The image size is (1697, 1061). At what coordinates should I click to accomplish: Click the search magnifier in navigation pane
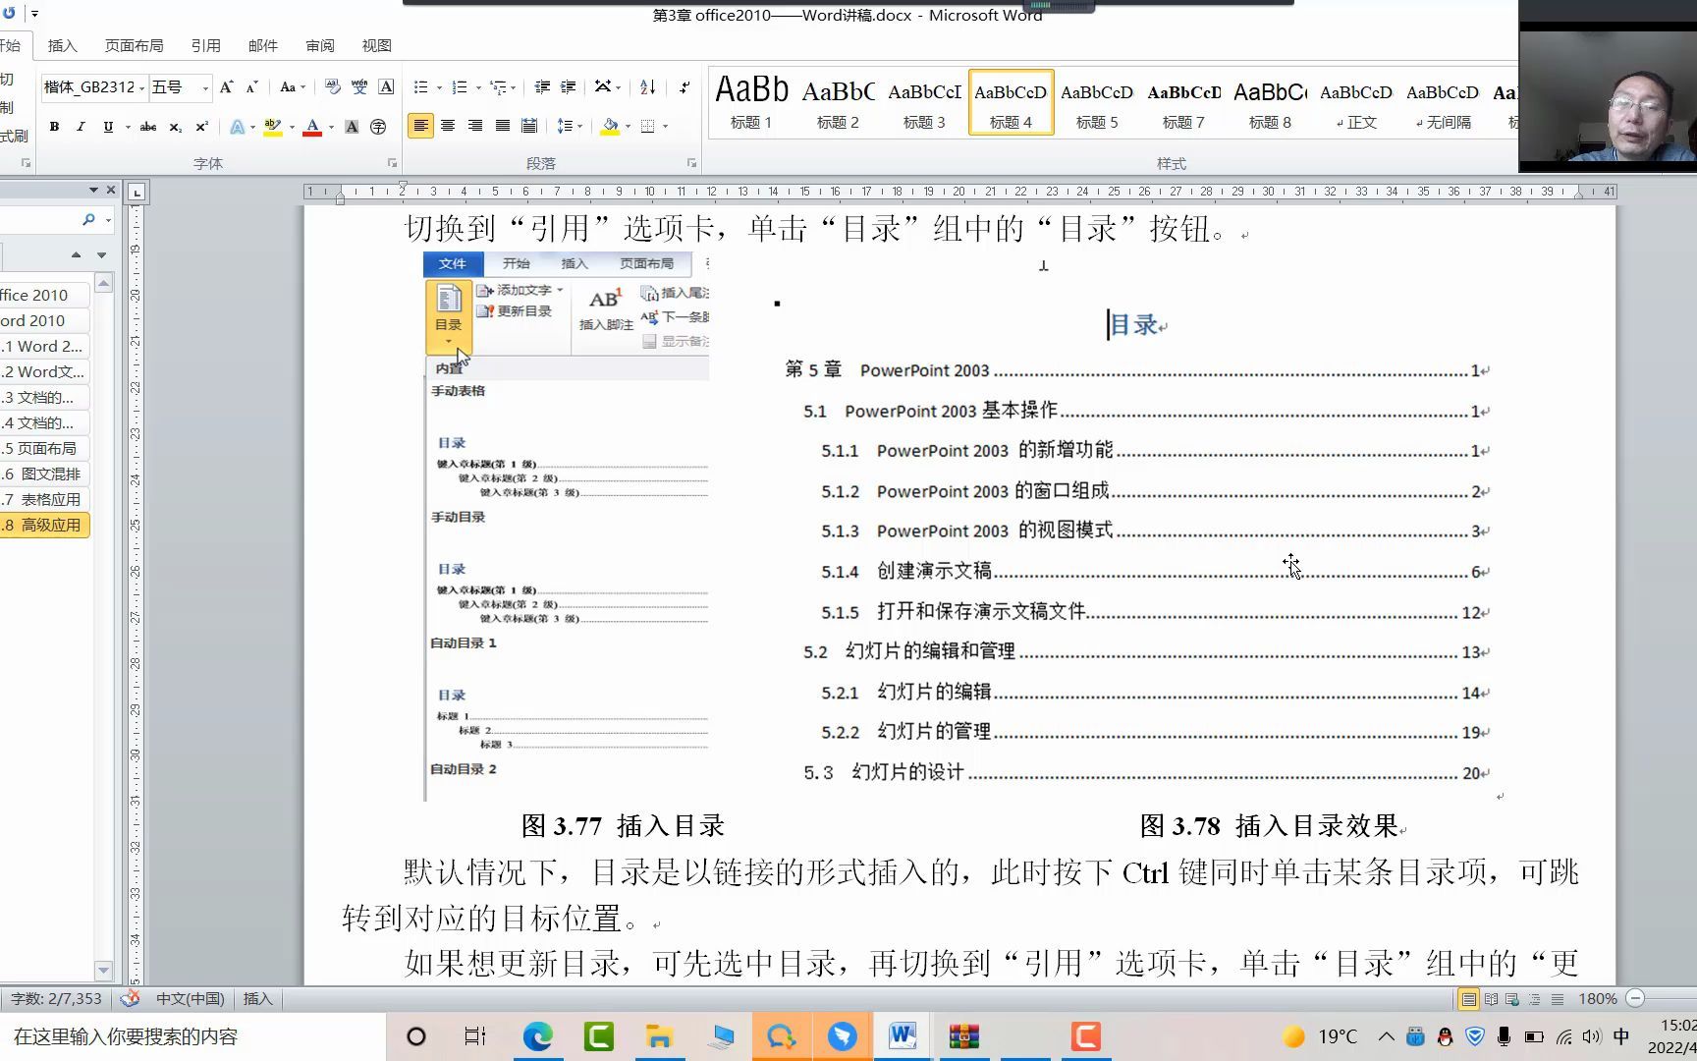click(88, 220)
